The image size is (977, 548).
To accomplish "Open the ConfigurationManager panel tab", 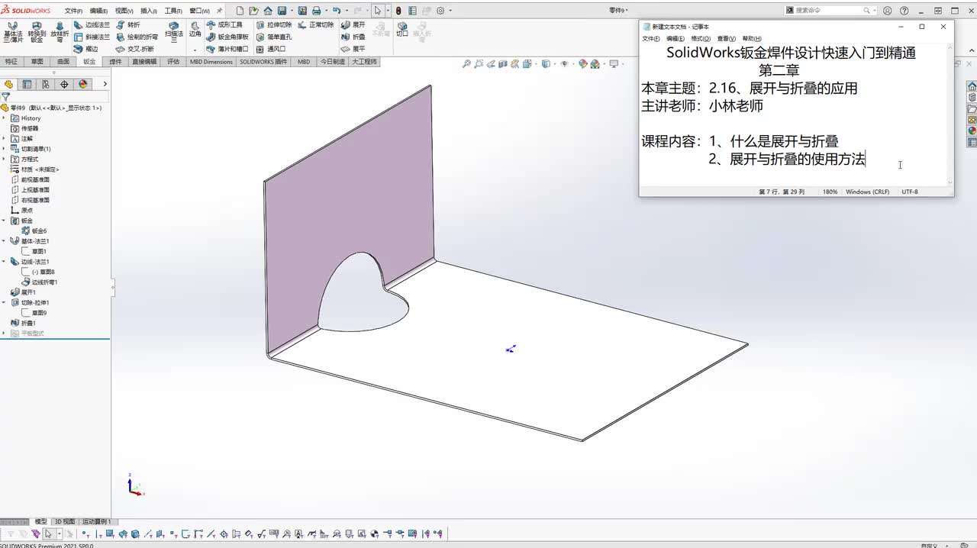I will coord(46,84).
